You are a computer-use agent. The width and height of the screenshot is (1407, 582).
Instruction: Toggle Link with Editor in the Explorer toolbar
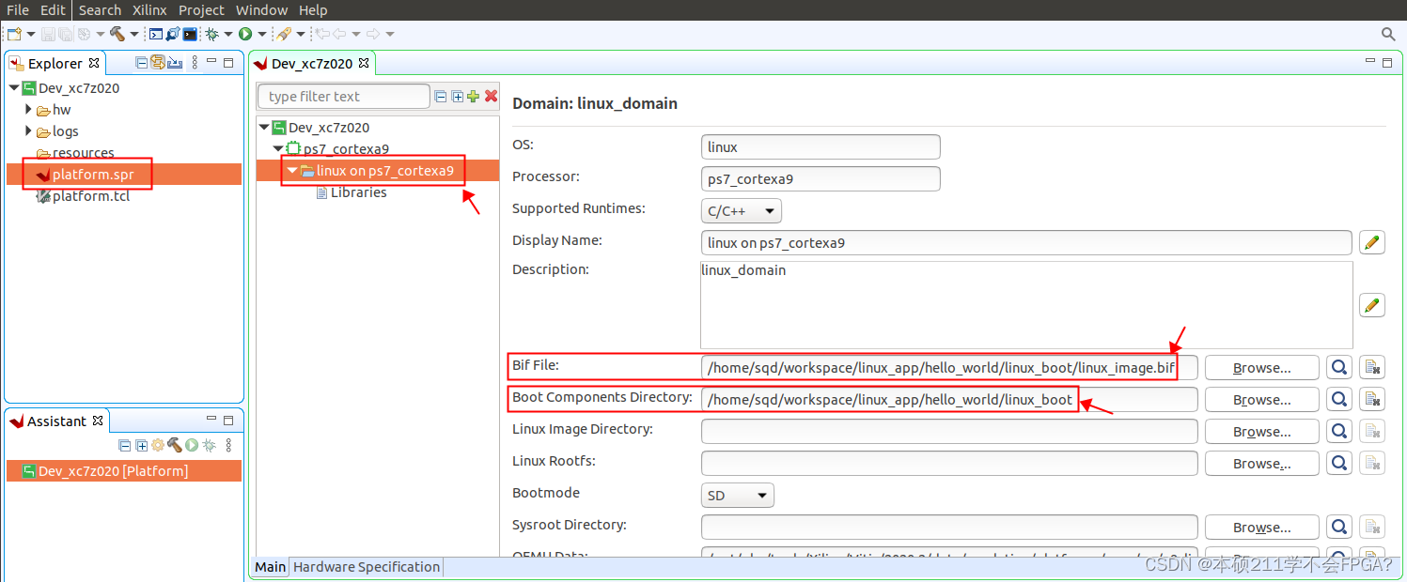(157, 62)
